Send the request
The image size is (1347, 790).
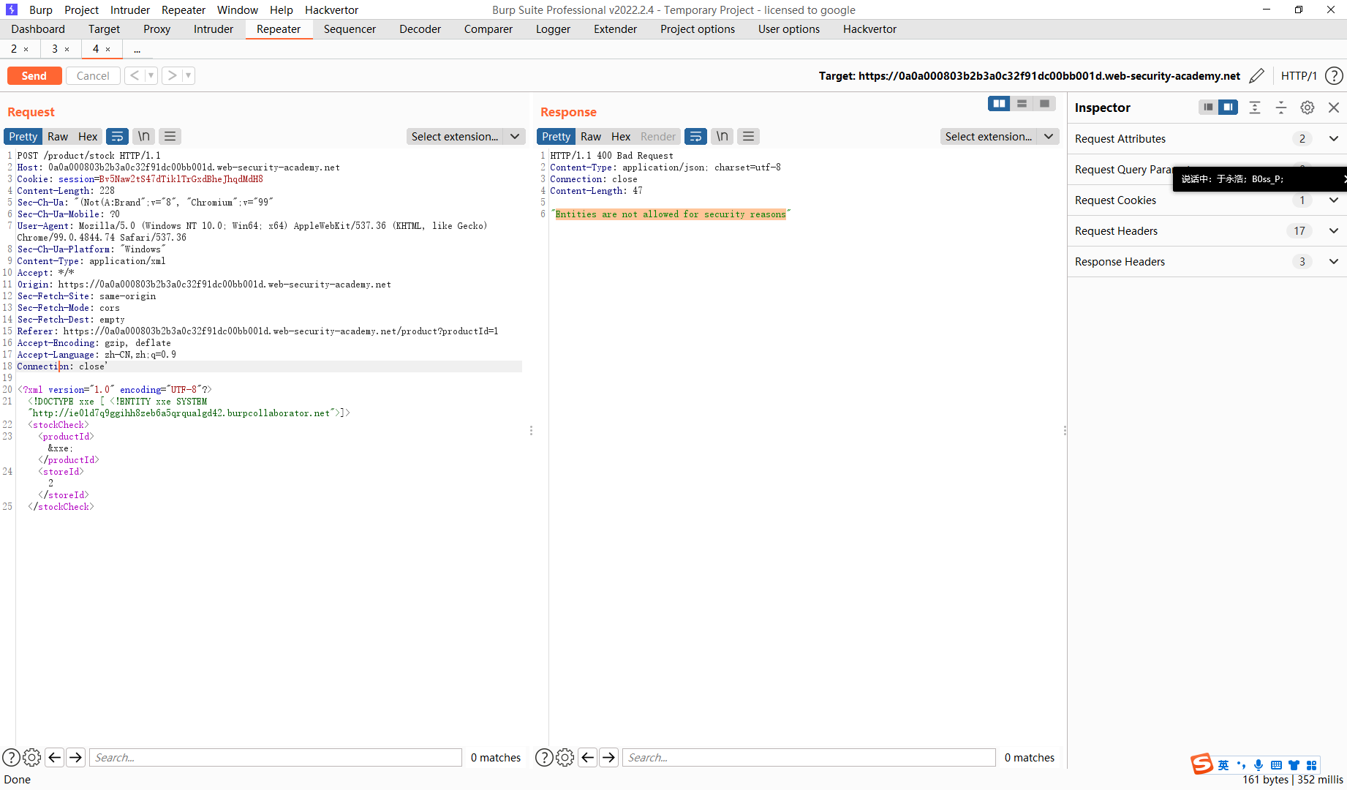pyautogui.click(x=34, y=75)
